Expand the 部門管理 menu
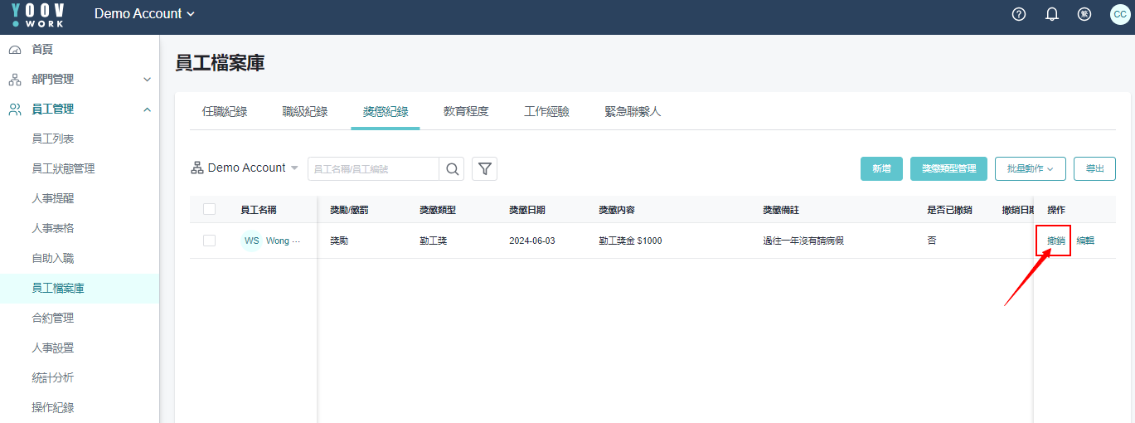 [x=80, y=80]
